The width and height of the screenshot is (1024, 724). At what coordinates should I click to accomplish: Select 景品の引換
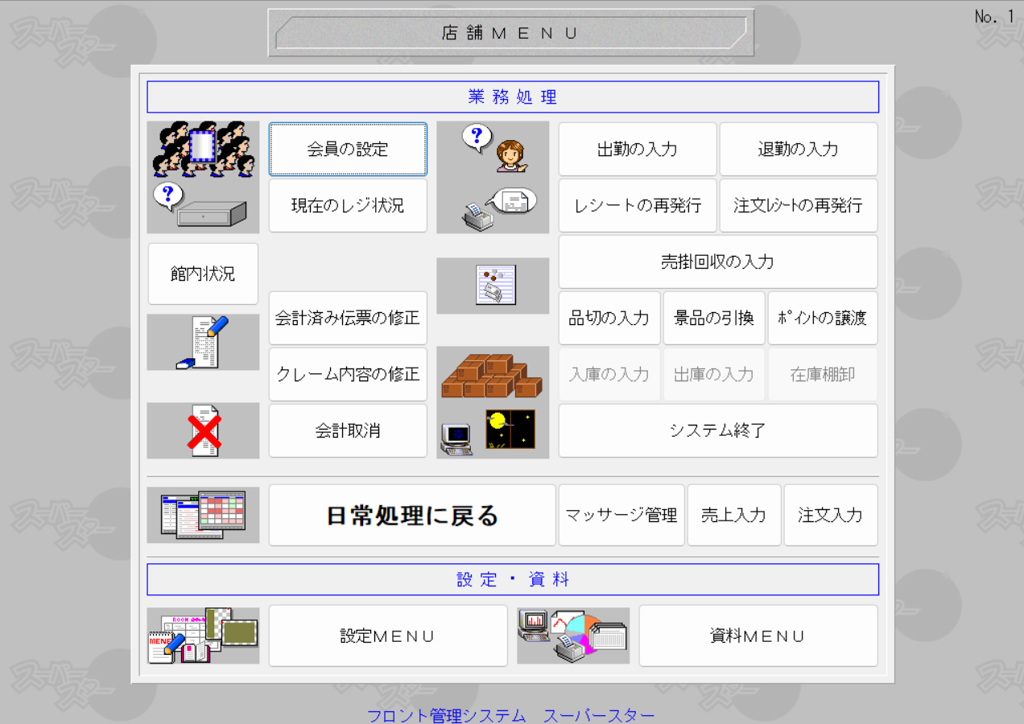coord(714,318)
